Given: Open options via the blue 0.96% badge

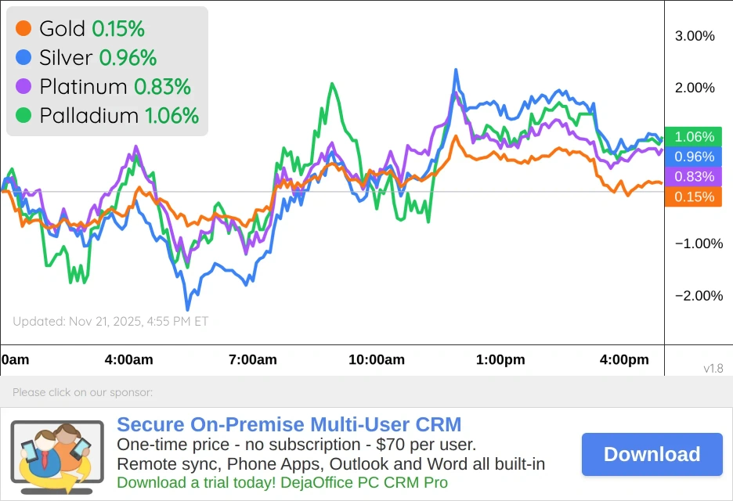Looking at the screenshot, I should pos(694,156).
